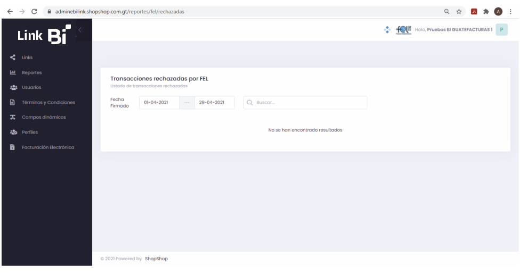The width and height of the screenshot is (527, 273).
Task: Click the Link Bi logo
Action: [x=44, y=35]
